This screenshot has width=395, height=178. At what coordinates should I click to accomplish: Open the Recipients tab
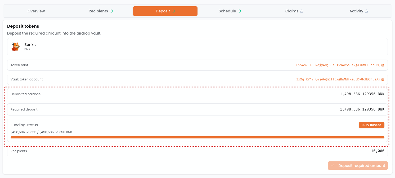98,11
